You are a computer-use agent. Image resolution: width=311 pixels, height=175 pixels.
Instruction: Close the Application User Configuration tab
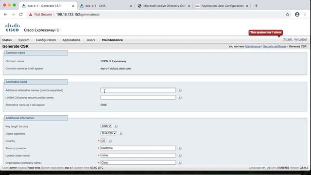pyautogui.click(x=247, y=6)
